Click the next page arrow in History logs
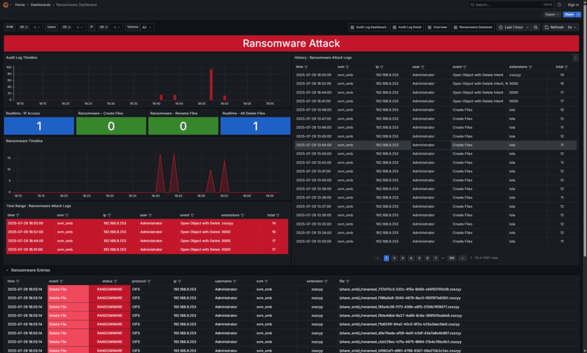Screen dimensions: 587x353 pyautogui.click(x=463, y=258)
